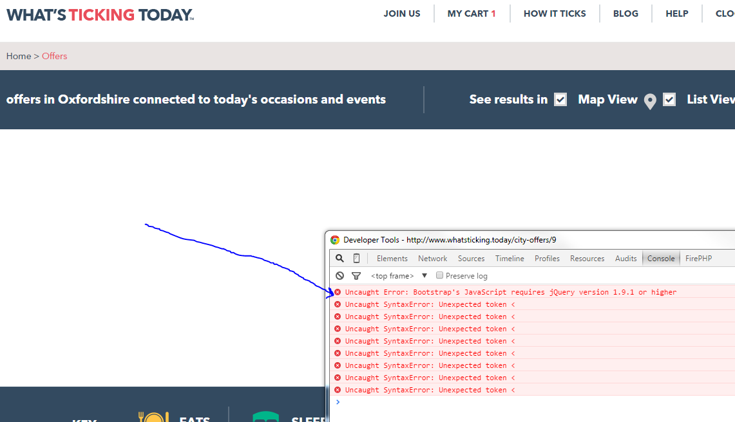Screen dimensions: 735x422
Task: Toggle the DevTools device mode icon
Action: (x=356, y=258)
